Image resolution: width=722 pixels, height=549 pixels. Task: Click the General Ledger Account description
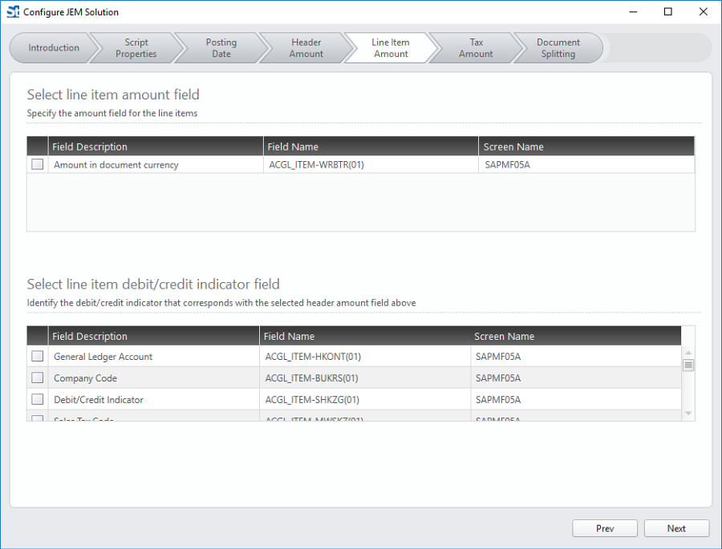[103, 357]
